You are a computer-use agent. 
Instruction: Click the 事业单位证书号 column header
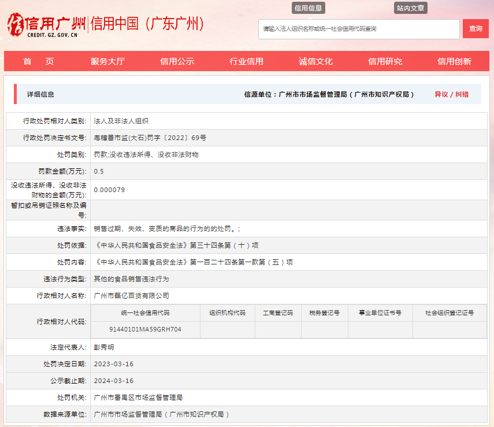[x=380, y=313]
